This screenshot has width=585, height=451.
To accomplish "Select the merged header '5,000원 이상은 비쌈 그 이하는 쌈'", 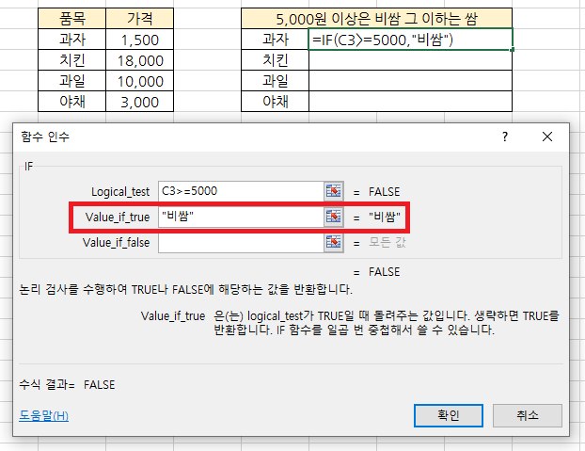I will click(x=376, y=18).
